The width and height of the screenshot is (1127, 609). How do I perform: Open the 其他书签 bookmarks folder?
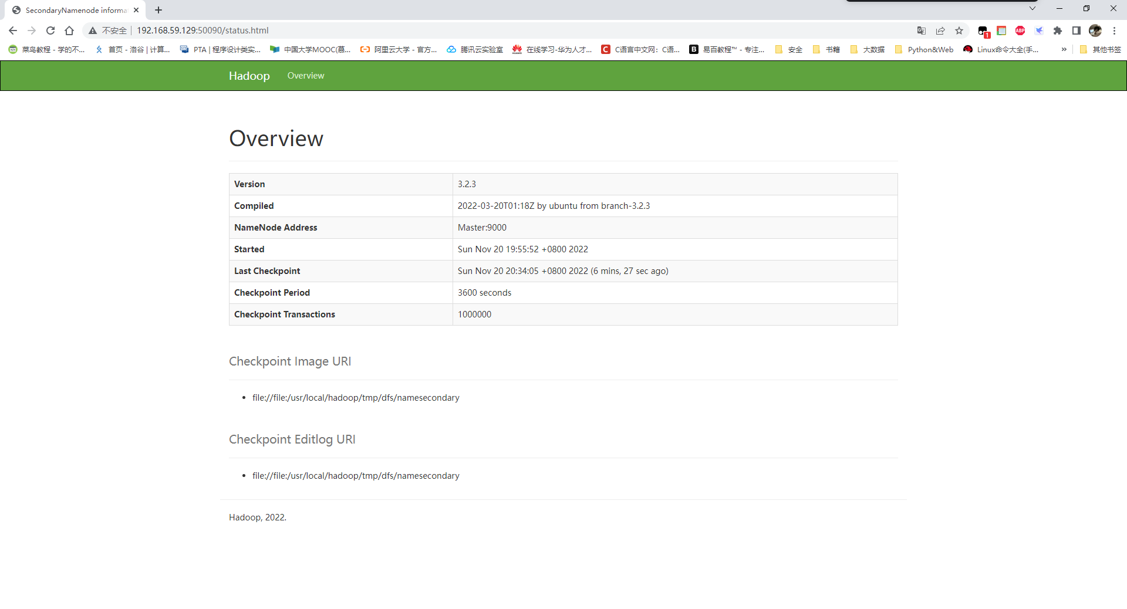(1100, 49)
